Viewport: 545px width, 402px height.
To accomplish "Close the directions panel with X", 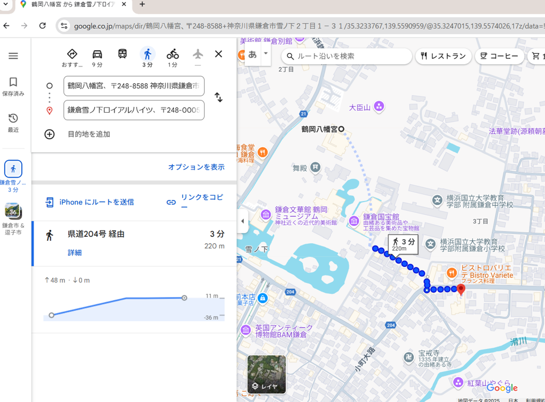I will pos(218,54).
